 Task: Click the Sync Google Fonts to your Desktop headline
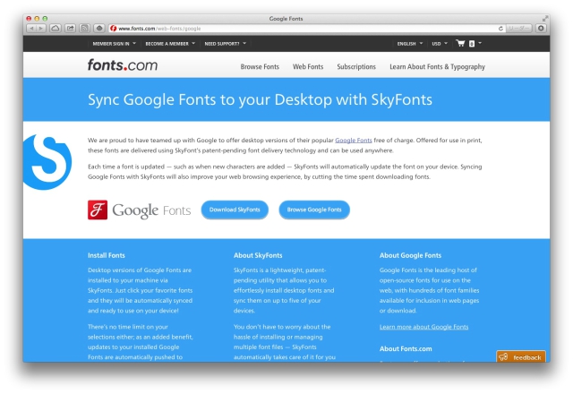click(x=260, y=99)
